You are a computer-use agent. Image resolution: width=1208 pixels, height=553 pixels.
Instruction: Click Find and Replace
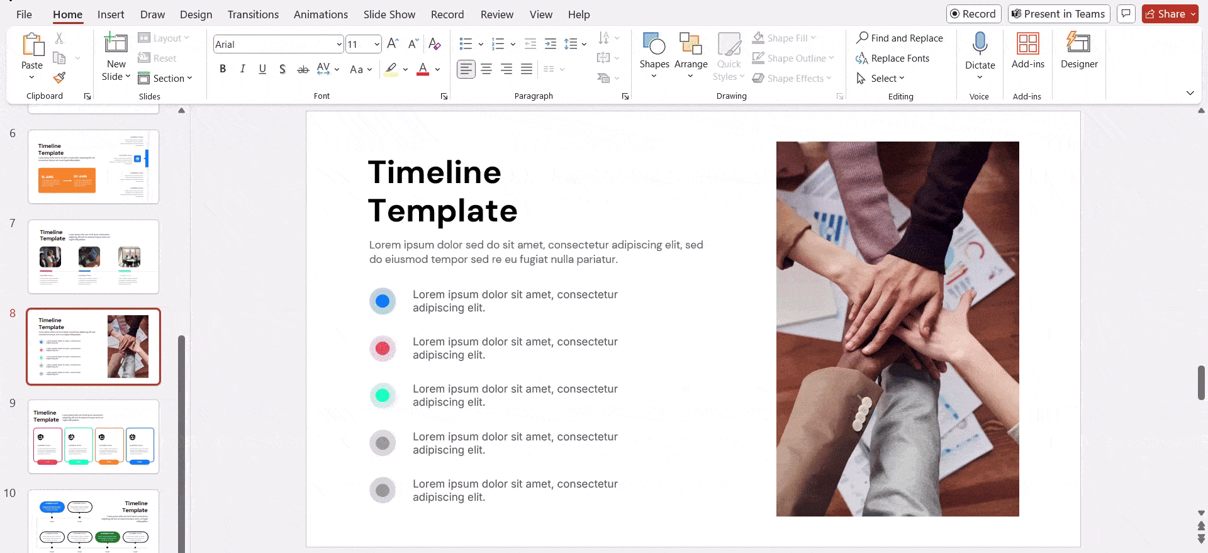(x=900, y=38)
